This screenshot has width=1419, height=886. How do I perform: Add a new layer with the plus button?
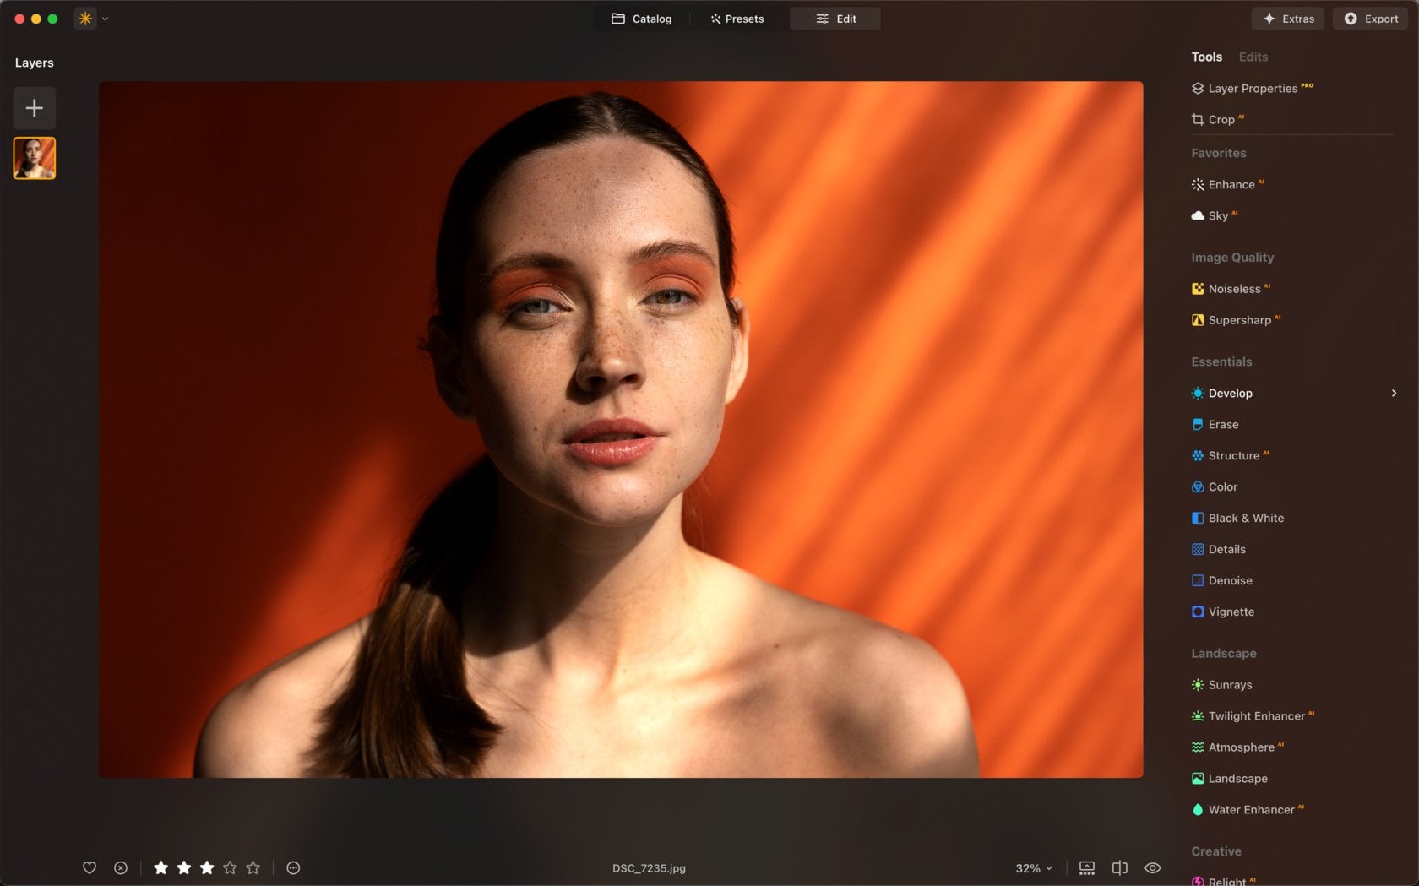pos(34,107)
